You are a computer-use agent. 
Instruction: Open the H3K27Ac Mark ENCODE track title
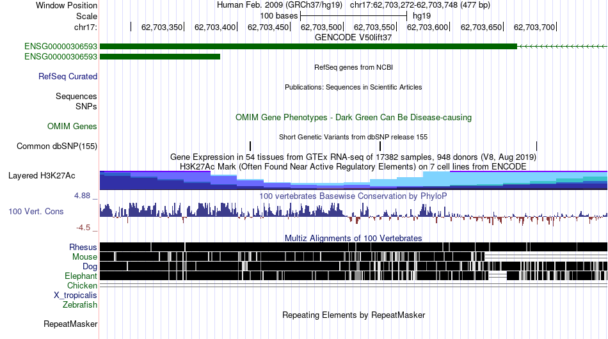coord(353,166)
